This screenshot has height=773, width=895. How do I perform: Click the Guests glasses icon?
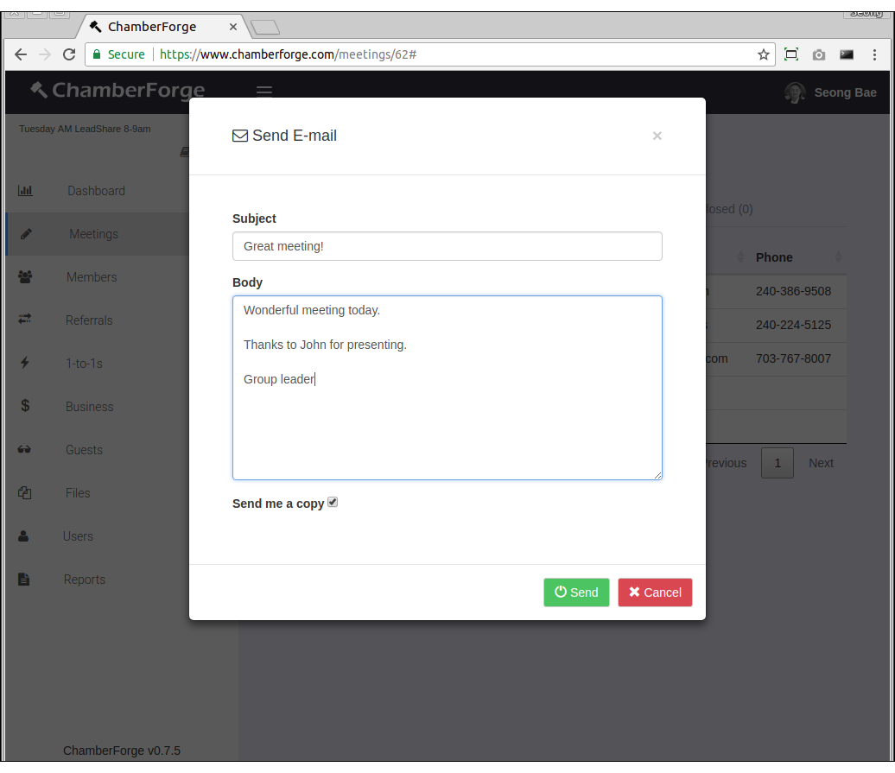24,450
